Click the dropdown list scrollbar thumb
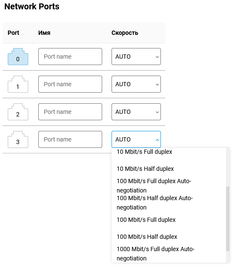The image size is (232, 266). pyautogui.click(x=228, y=219)
